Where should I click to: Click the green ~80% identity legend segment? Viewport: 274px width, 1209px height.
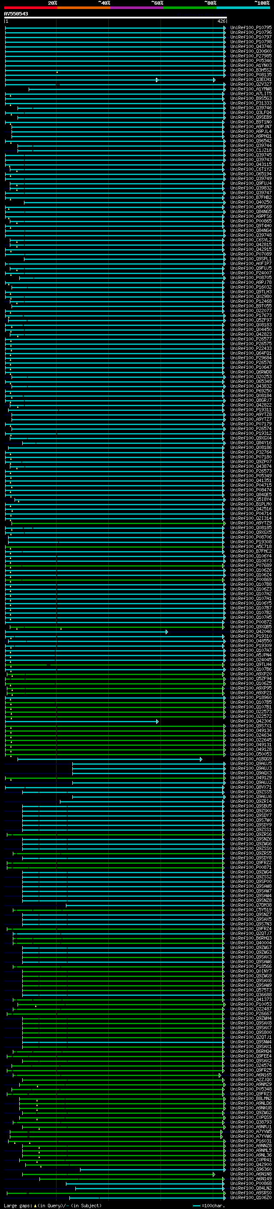[190, 8]
